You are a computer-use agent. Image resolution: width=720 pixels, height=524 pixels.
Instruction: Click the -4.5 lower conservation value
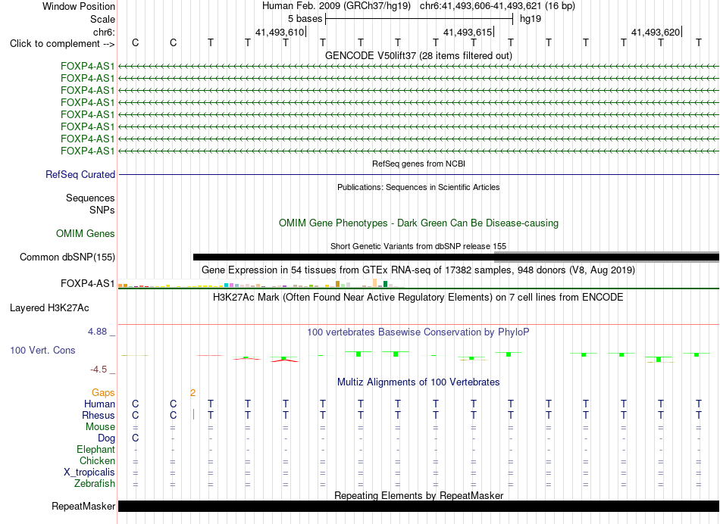(x=99, y=370)
